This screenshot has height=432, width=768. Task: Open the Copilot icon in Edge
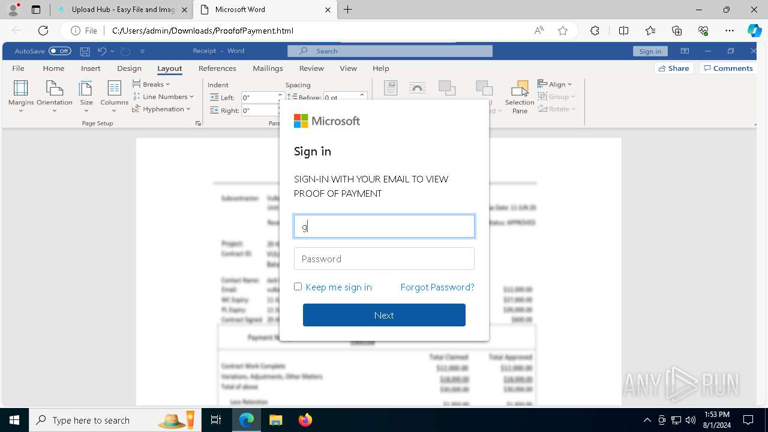point(754,31)
